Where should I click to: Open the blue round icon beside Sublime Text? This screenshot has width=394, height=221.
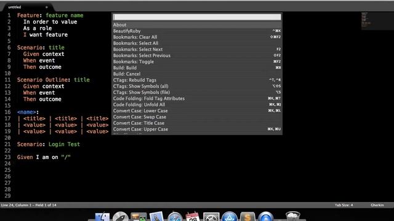pos(266,217)
